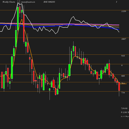Click the munafasutra.in site label
The image size is (129, 129).
coord(28,2)
